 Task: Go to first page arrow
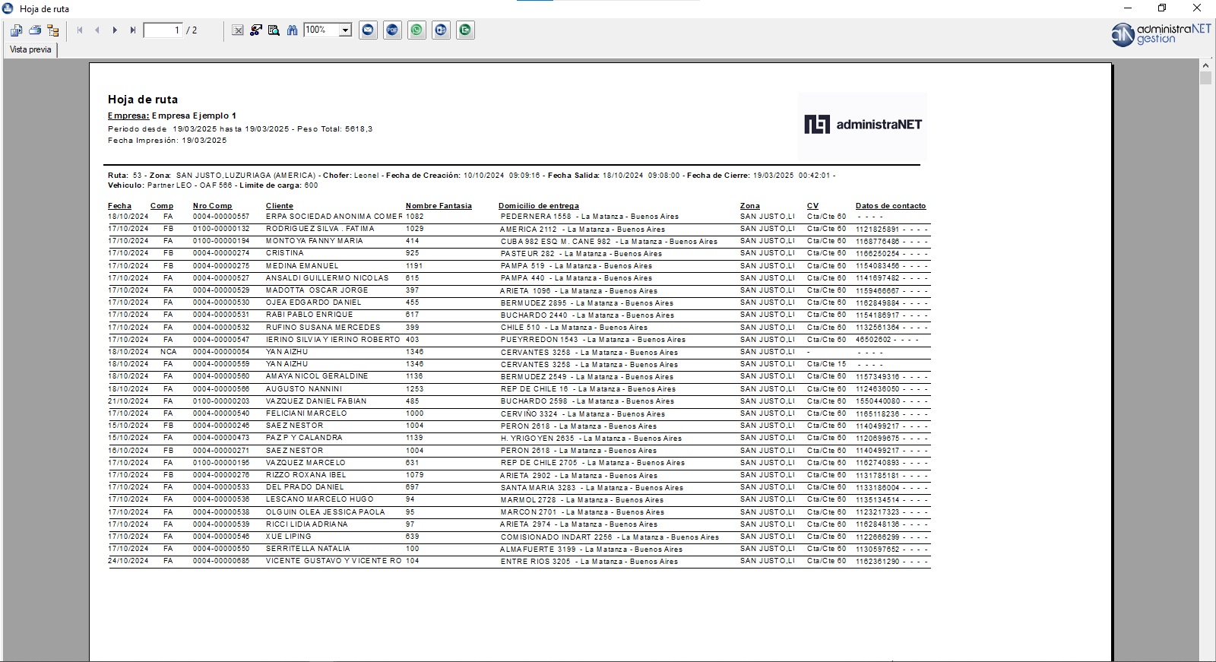click(x=80, y=30)
